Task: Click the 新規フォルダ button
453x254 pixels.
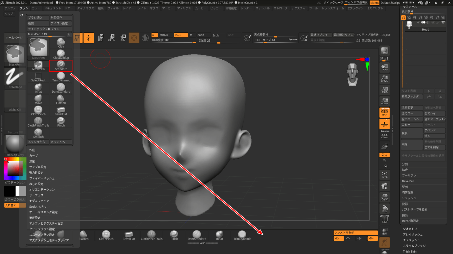Action: pos(412,96)
